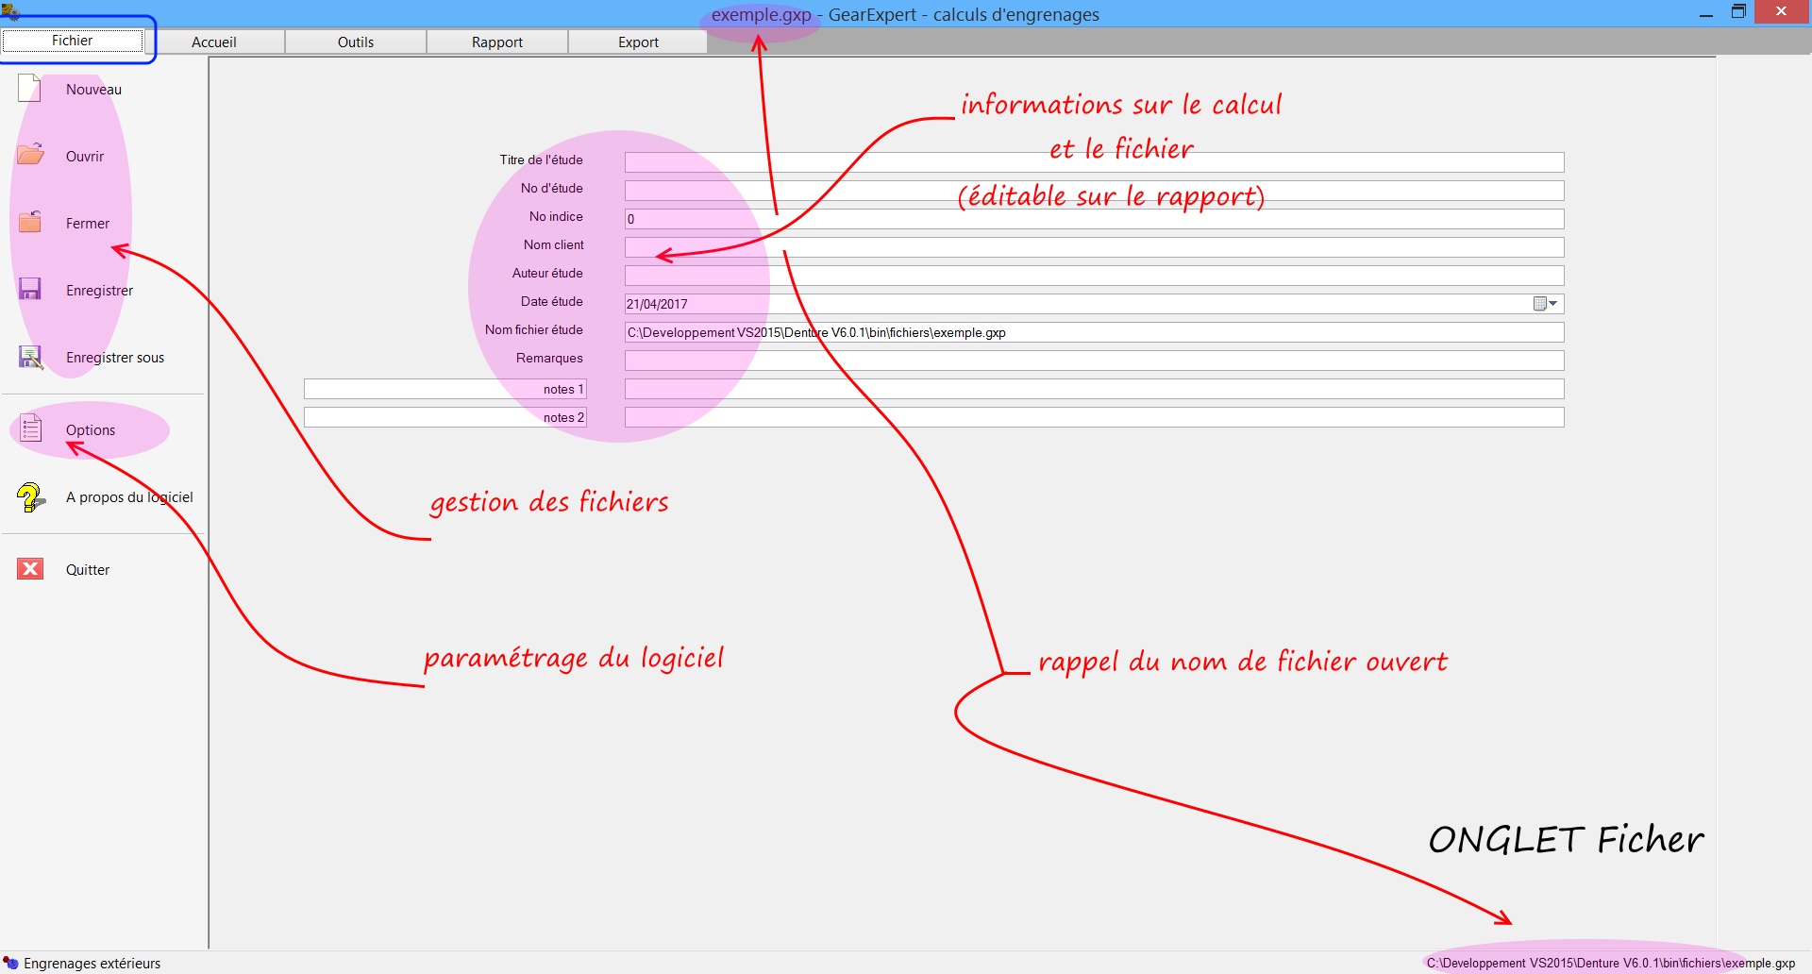Click the No d'étude field
This screenshot has height=974, width=1812.
(x=1094, y=191)
